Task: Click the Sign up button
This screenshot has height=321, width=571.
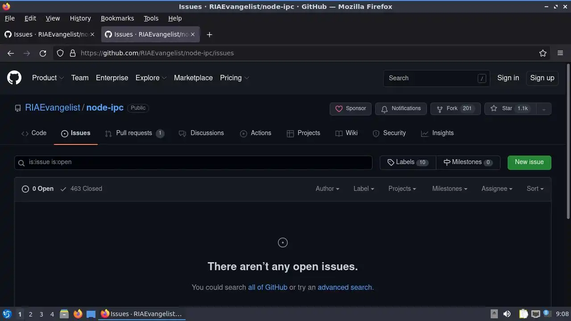Action: [x=542, y=78]
